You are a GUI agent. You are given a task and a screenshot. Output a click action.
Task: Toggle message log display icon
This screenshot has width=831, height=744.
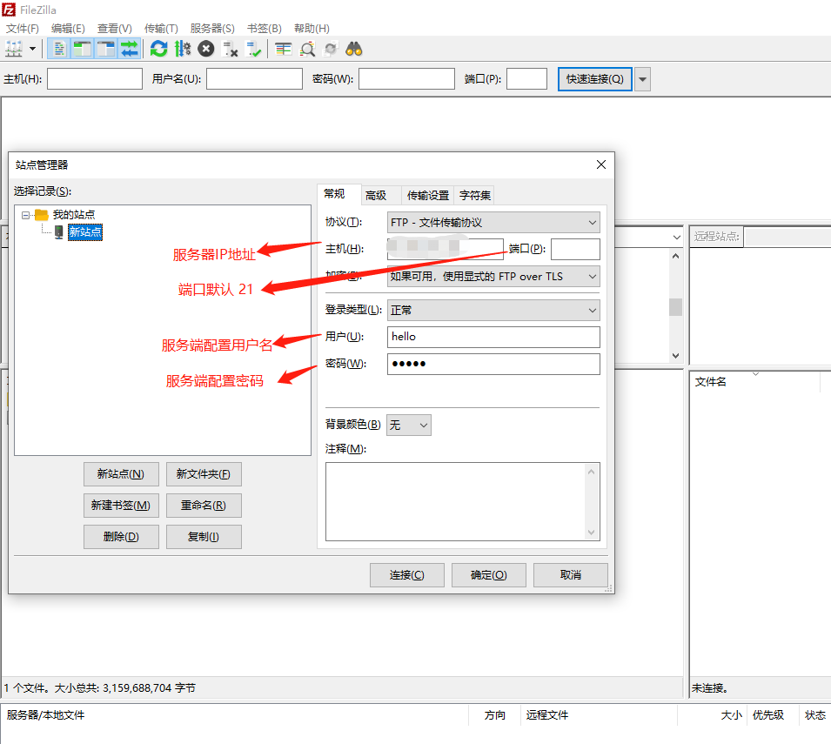pos(59,50)
